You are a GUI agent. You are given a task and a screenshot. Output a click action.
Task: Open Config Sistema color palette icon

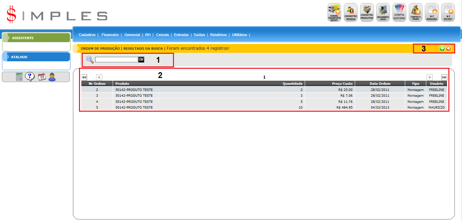click(399, 13)
